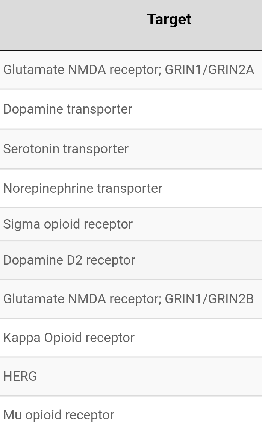The width and height of the screenshot is (262, 430).
Task: Click the word Norepinephrine
Action: point(48,189)
